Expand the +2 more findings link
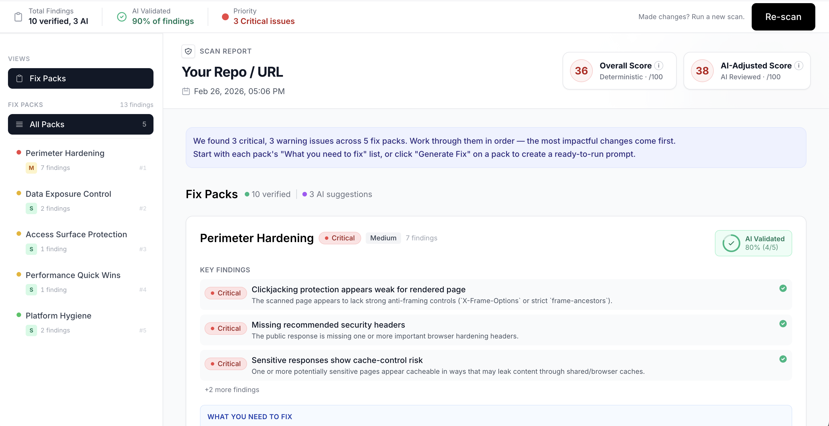Screen dimensions: 829x426 click(x=232, y=390)
